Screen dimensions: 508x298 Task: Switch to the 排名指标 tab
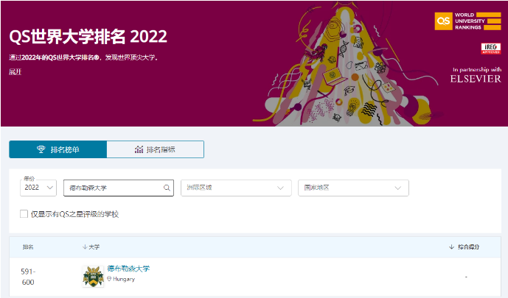click(x=155, y=149)
